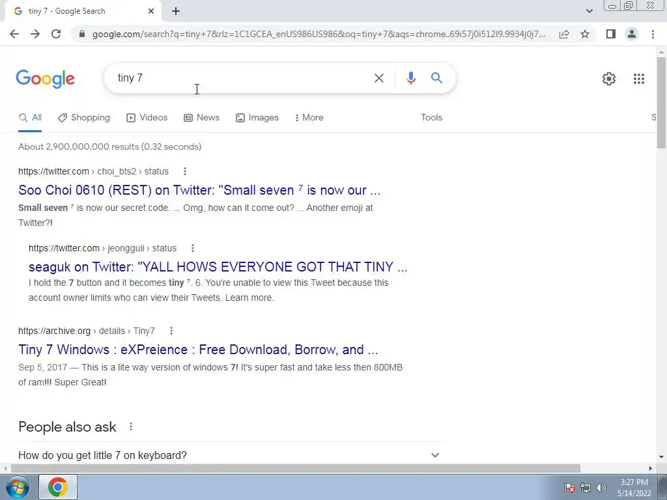The image size is (667, 500).
Task: View site information via lock icon
Action: (x=82, y=34)
